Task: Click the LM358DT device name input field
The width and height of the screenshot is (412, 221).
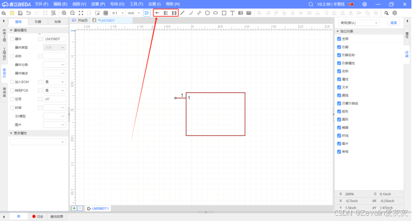Action: (54, 39)
